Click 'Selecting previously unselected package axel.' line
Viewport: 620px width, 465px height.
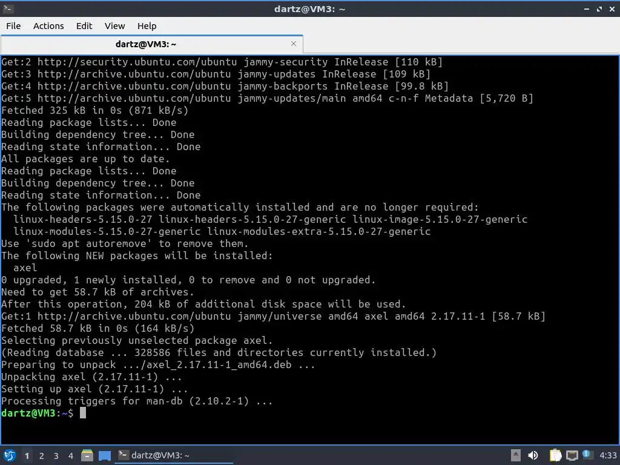(137, 340)
